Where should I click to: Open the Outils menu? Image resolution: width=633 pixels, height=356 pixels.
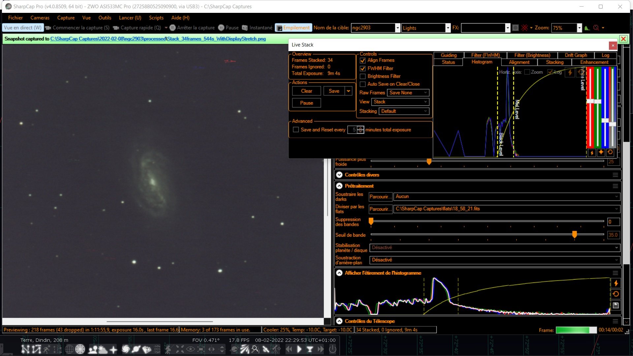click(x=105, y=18)
